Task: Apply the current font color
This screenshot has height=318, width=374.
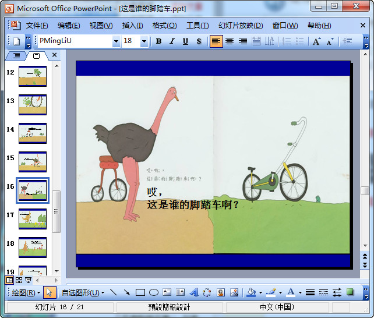Action: [x=291, y=292]
